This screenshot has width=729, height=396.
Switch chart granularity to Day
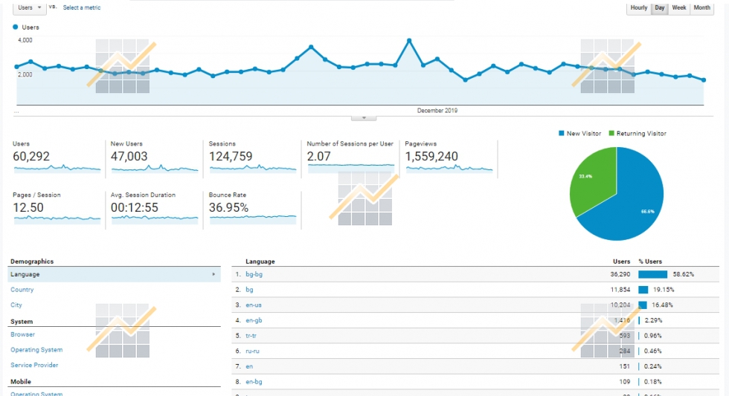click(x=659, y=8)
